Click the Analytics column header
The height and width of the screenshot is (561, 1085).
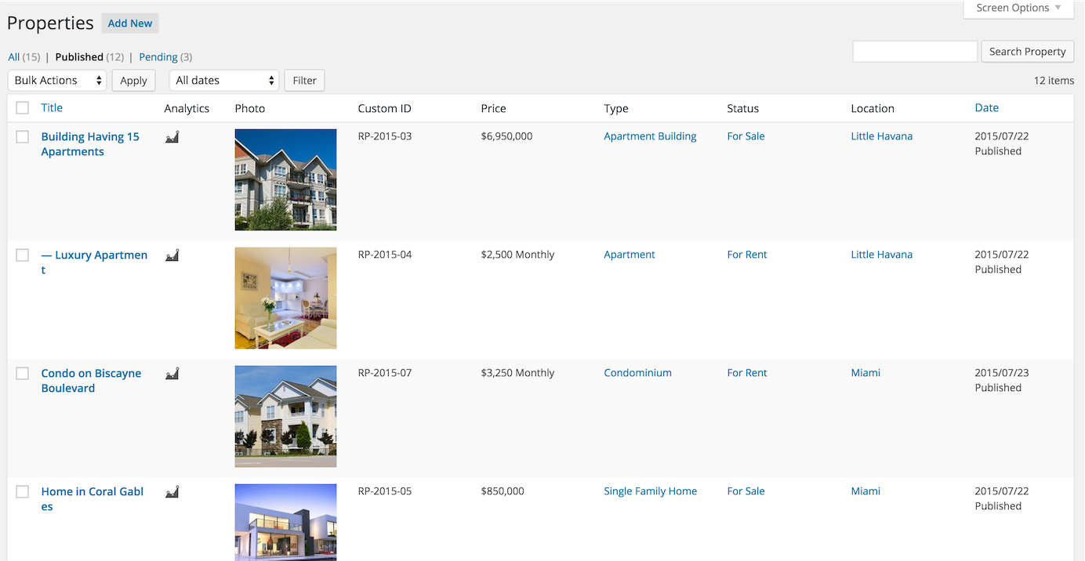[x=187, y=109]
